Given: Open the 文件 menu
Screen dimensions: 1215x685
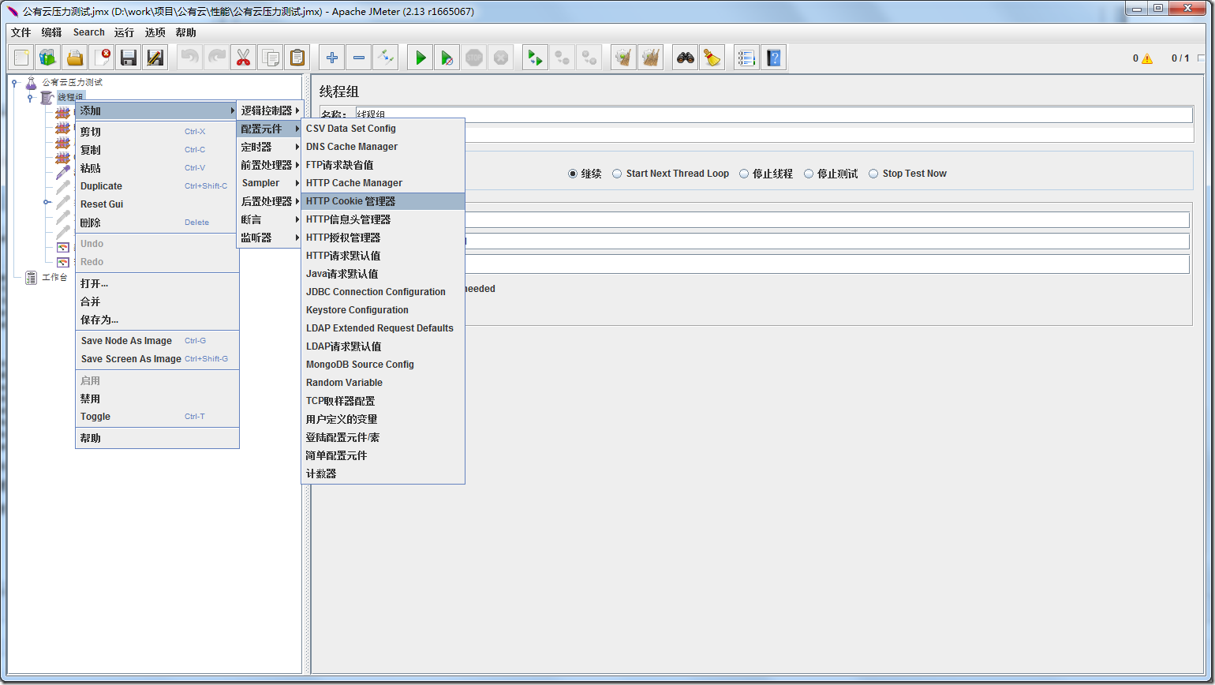Looking at the screenshot, I should point(21,32).
